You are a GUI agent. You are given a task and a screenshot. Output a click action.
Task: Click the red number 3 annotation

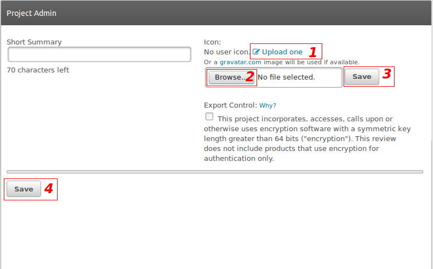(386, 75)
